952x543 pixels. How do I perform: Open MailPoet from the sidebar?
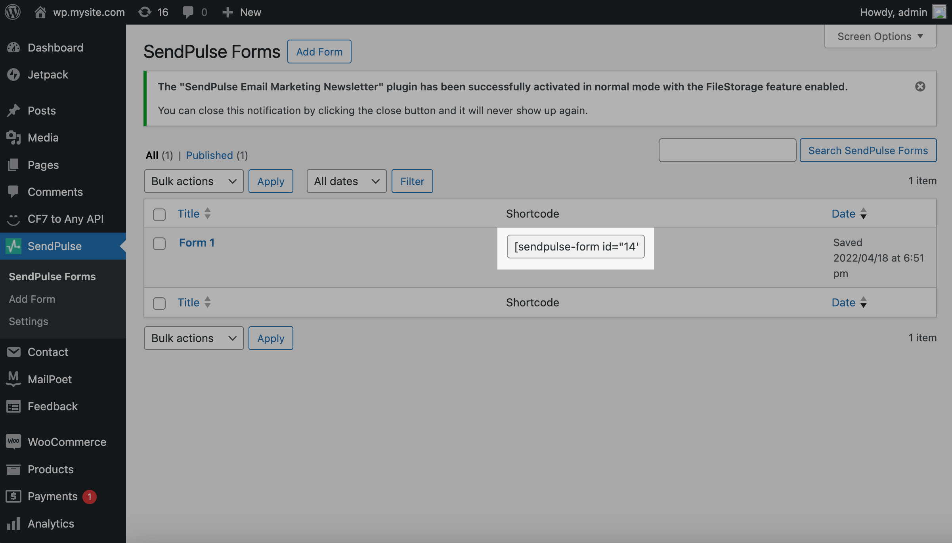50,379
